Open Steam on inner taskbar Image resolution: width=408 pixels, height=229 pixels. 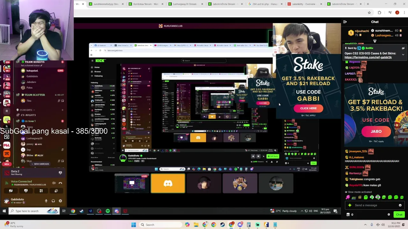82,211
